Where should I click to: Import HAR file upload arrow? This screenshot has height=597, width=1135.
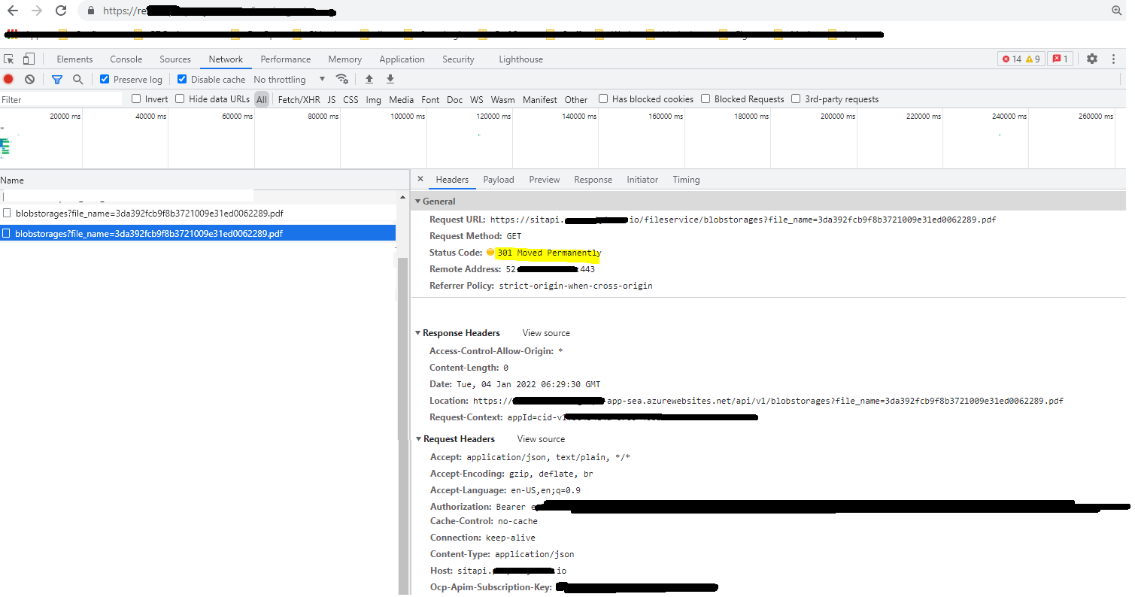(x=369, y=79)
